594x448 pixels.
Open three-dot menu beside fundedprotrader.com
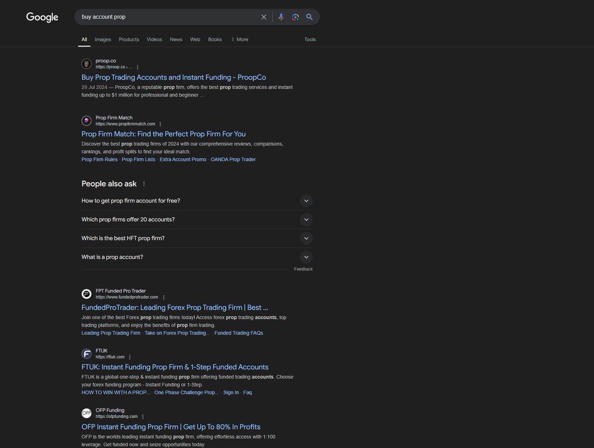[163, 298]
